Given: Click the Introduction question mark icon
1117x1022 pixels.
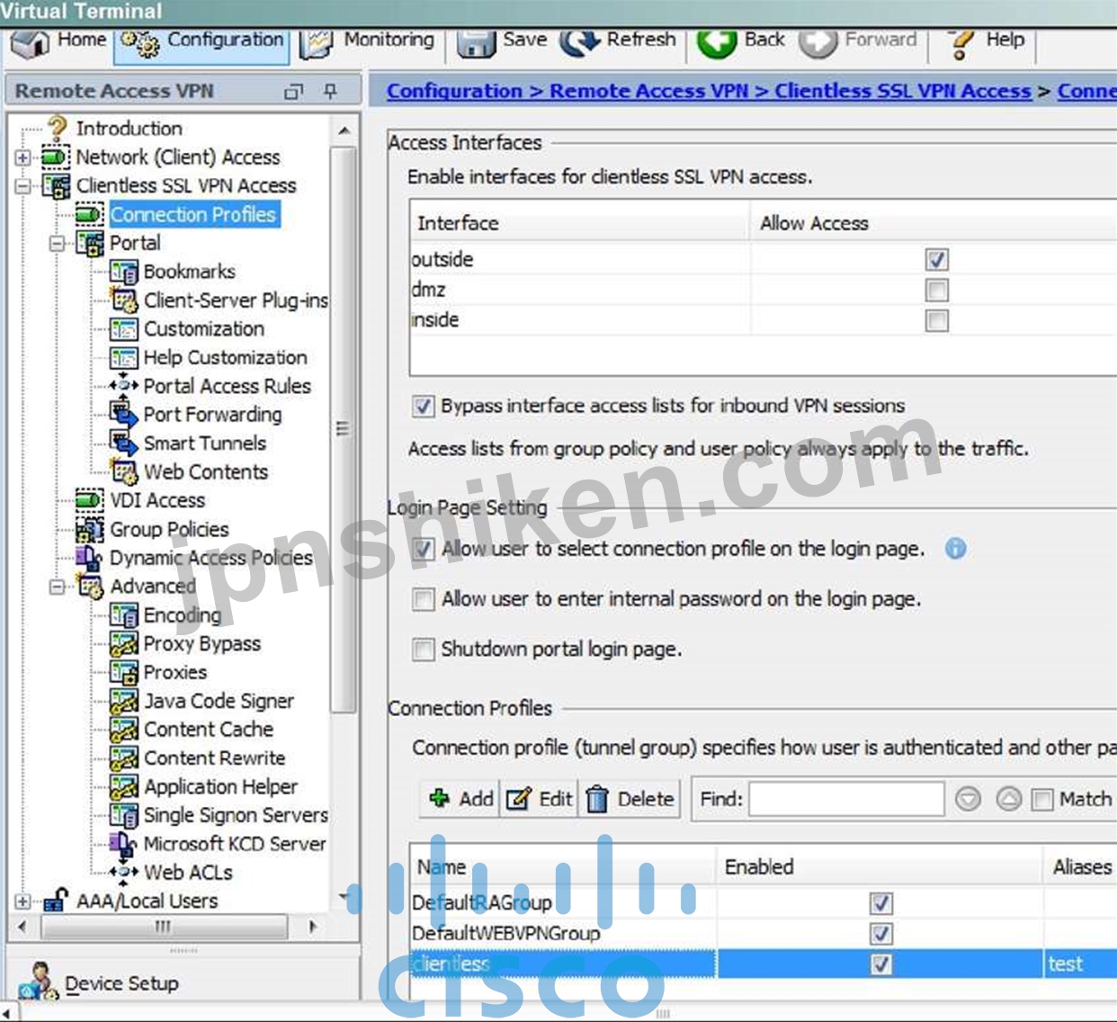Looking at the screenshot, I should (x=58, y=128).
